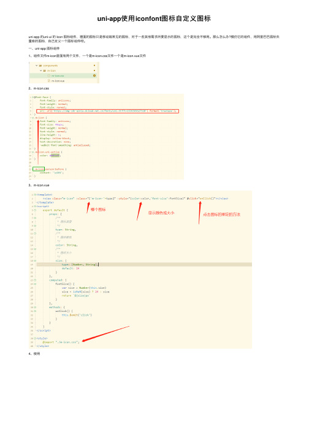The image size is (309, 437).
Task: Collapse the components folder chevron
Action: click(x=37, y=66)
